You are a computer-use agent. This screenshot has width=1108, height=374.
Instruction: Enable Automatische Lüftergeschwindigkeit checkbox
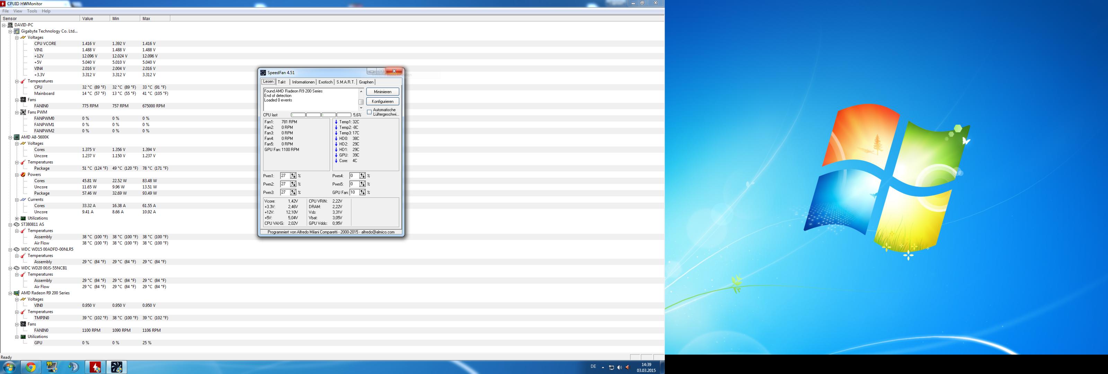pos(369,112)
